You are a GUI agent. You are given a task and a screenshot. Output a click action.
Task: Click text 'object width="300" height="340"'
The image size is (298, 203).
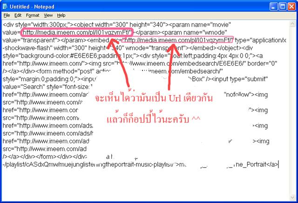(120, 25)
